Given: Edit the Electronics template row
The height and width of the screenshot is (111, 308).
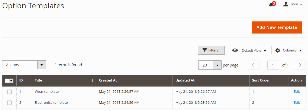Looking at the screenshot, I should coord(297,103).
